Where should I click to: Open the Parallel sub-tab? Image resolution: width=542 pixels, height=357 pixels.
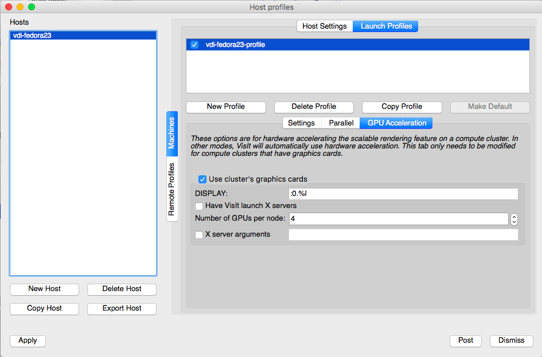(341, 123)
